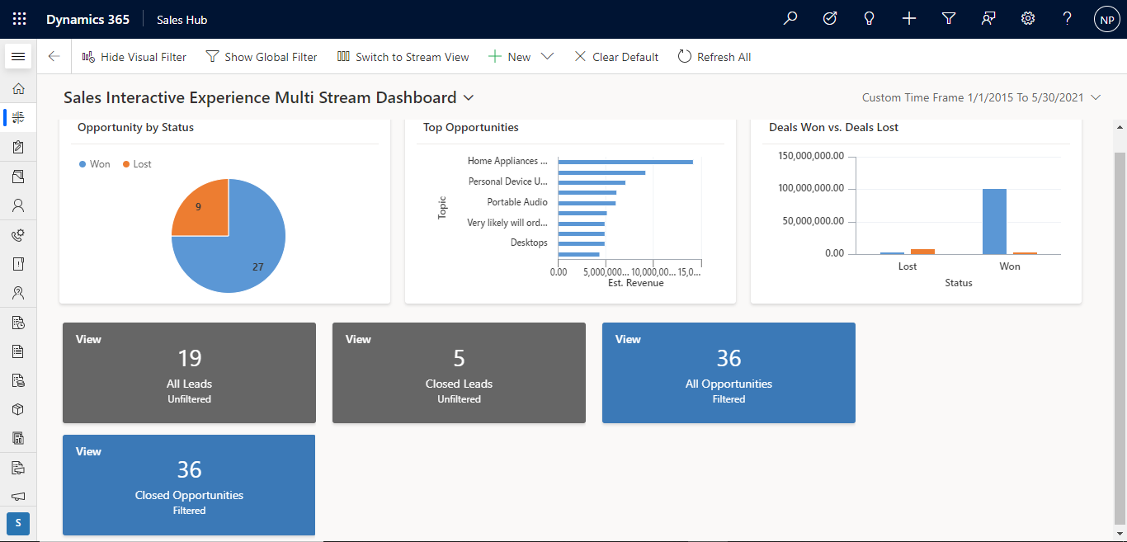Click the Dynamics 365 brand link
The width and height of the screenshot is (1127, 542).
[x=87, y=19]
